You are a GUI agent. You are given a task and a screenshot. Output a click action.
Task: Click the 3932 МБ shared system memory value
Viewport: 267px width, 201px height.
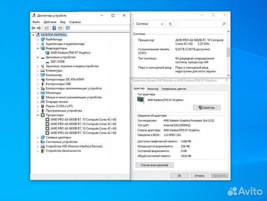tap(186, 156)
